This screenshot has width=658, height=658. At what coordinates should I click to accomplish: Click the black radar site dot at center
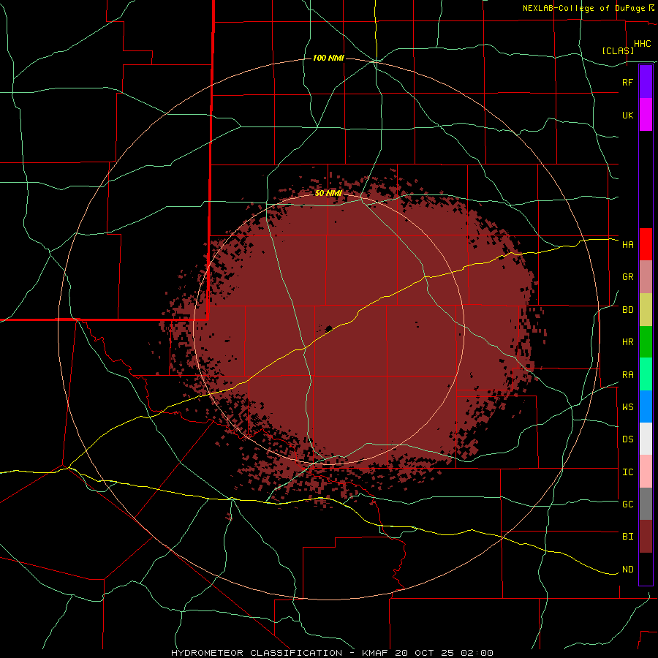pos(328,328)
